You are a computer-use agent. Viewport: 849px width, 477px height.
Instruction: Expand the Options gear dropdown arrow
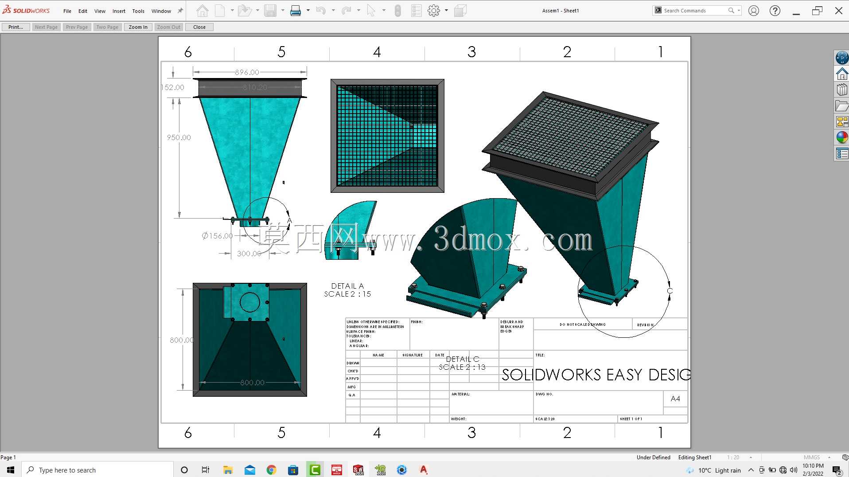446,10
